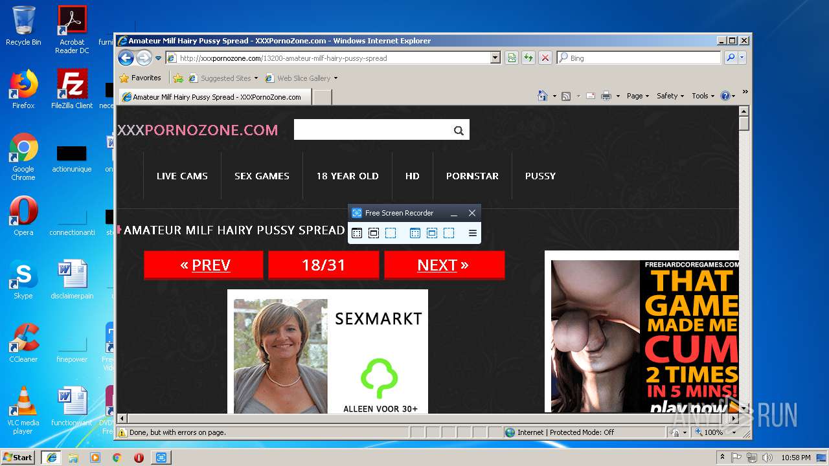Click the RSS feeds icon
This screenshot has height=466, width=829.
566,96
